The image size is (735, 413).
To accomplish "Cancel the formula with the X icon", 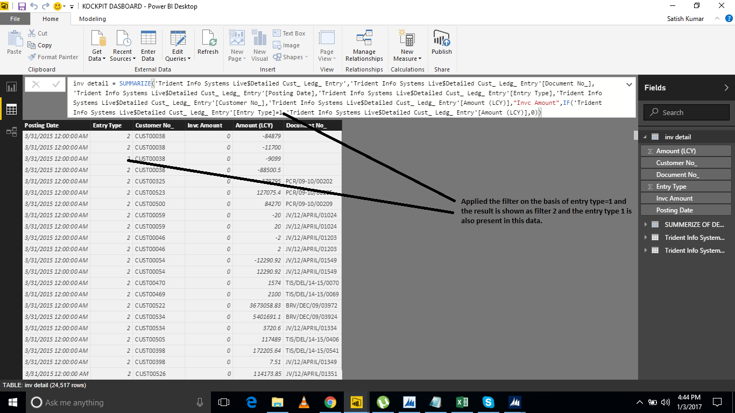I will pyautogui.click(x=36, y=84).
